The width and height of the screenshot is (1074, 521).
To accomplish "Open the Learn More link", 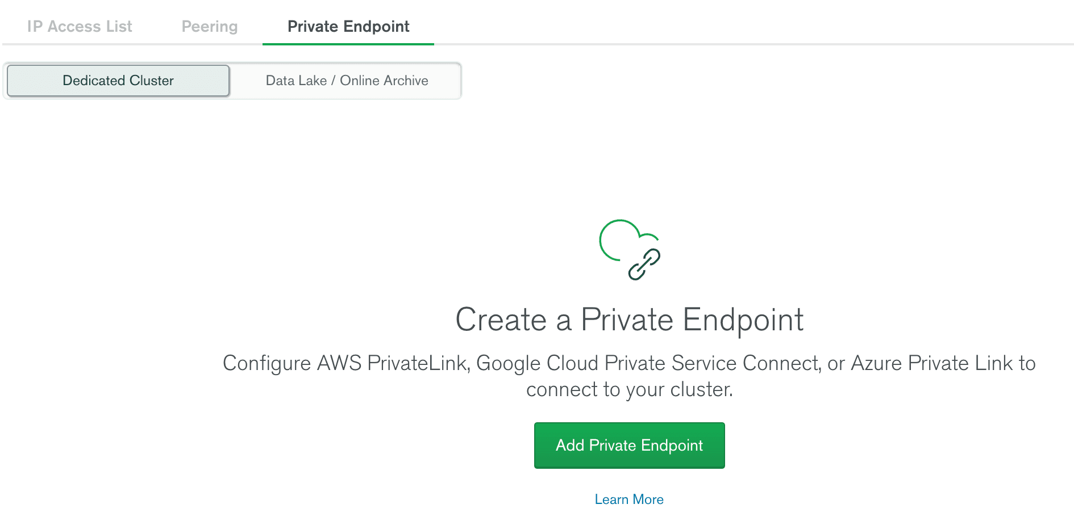I will coord(629,499).
